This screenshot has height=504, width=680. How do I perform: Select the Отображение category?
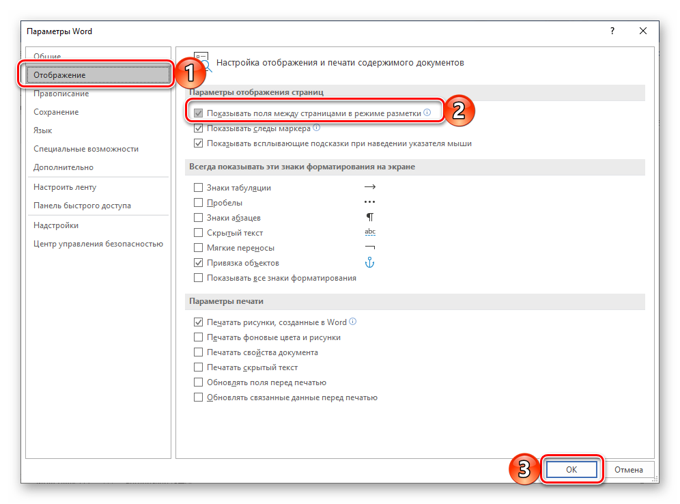[x=98, y=75]
